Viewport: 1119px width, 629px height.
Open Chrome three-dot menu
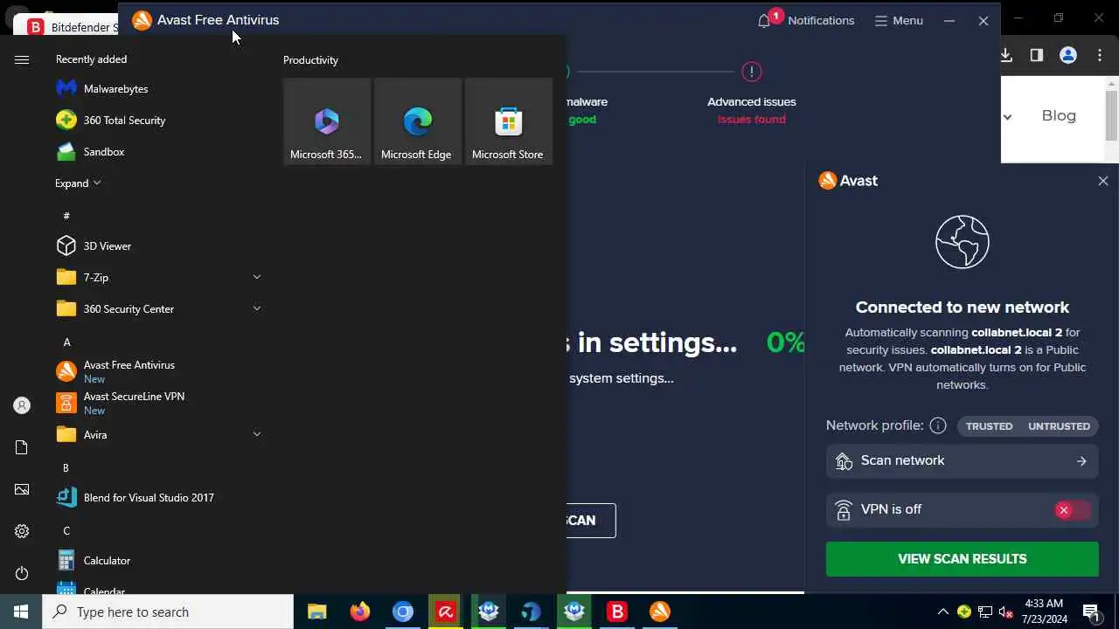tap(1100, 55)
